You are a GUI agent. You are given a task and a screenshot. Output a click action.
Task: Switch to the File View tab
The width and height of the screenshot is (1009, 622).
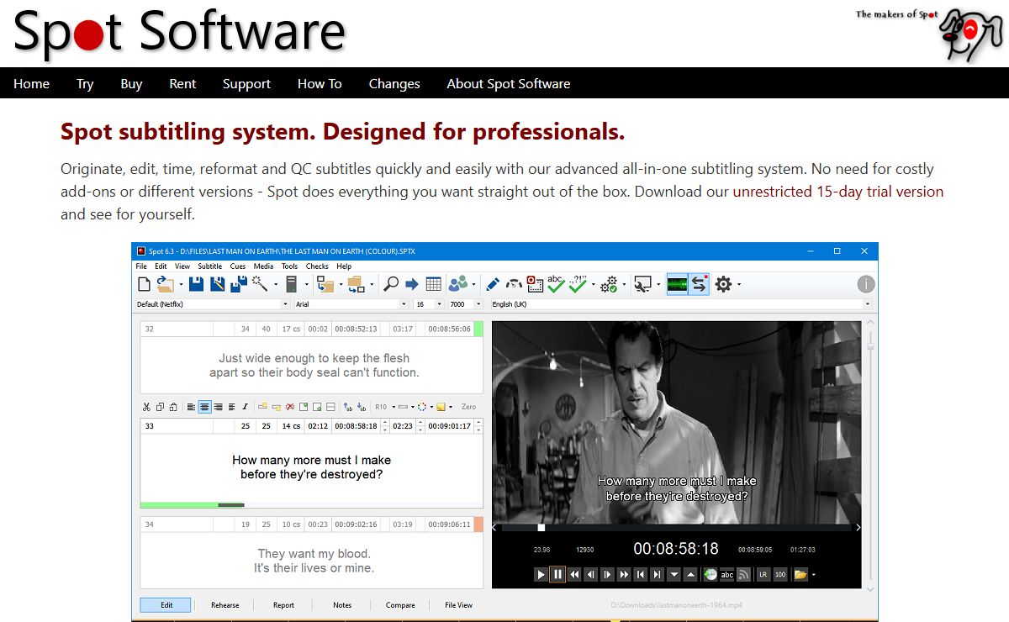[x=459, y=605]
